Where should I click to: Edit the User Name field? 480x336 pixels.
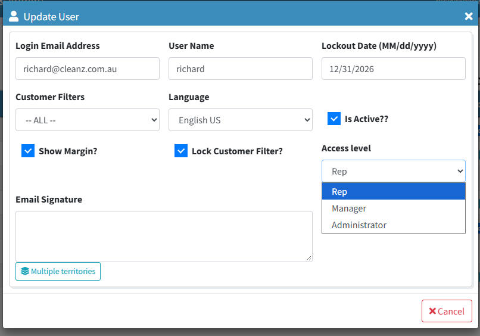tap(241, 69)
